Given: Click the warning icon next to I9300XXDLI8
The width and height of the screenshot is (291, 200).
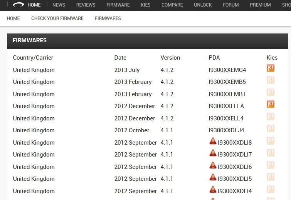Looking at the screenshot, I should click(x=213, y=141).
